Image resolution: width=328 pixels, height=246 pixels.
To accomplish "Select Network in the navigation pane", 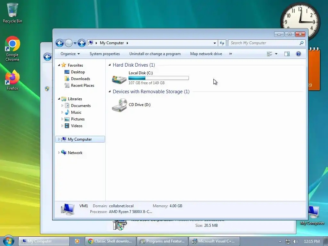I will (x=75, y=153).
